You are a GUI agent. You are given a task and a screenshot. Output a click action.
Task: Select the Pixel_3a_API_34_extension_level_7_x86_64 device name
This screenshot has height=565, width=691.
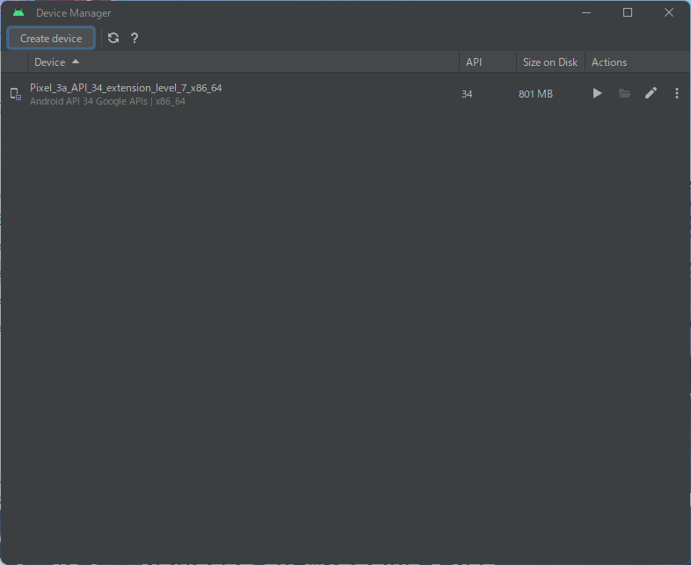(x=126, y=88)
